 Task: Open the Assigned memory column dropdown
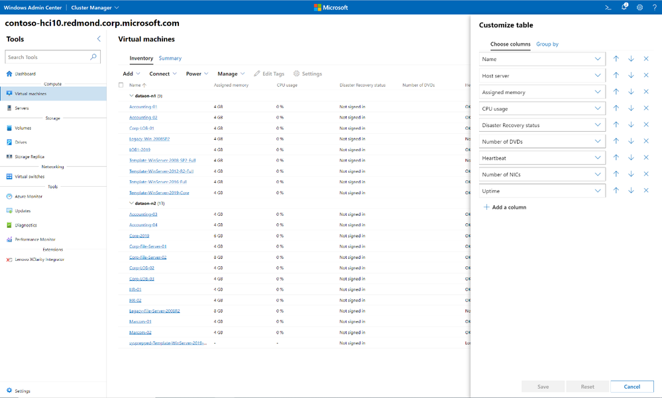click(542, 92)
